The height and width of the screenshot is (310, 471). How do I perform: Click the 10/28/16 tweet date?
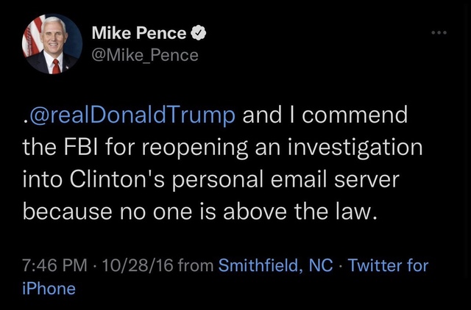[x=137, y=265]
